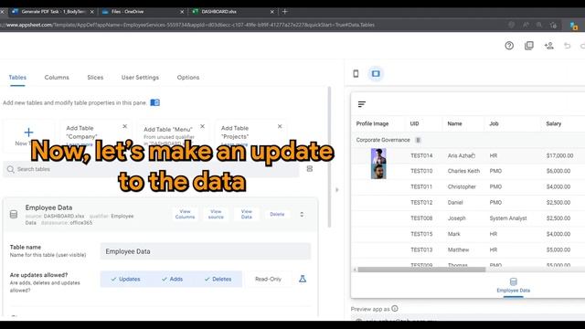
Task: Toggle the Updates permission option
Action: click(x=126, y=279)
